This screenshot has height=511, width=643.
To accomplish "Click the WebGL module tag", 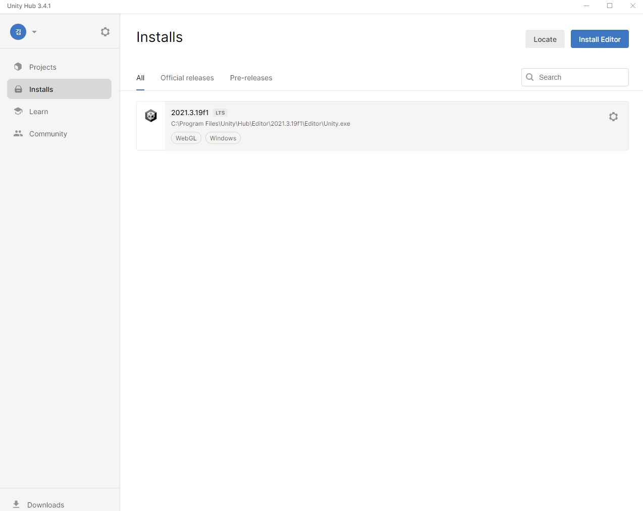I will [186, 138].
